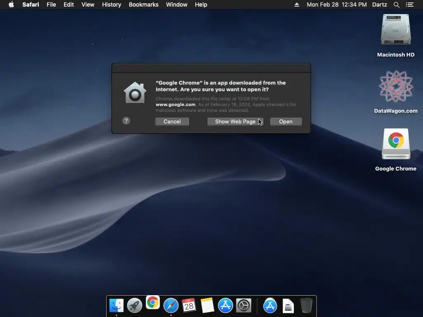The image size is (423, 317).
Task: Click the help question mark button
Action: pos(126,121)
